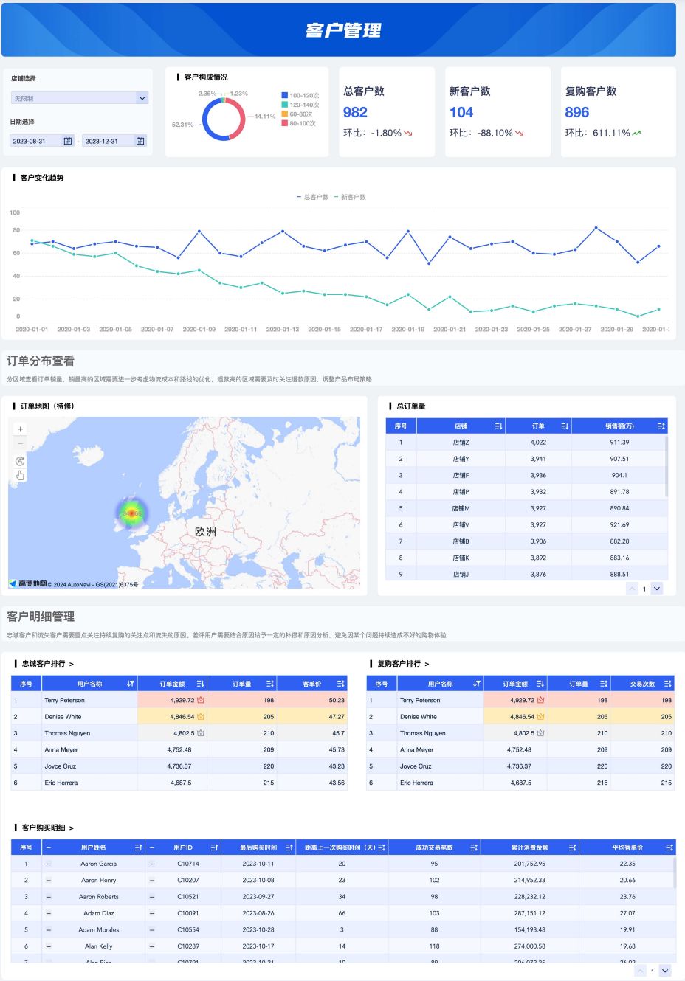This screenshot has width=685, height=981.
Task: Toggle the 100-120次 legend swatch
Action: 284,95
